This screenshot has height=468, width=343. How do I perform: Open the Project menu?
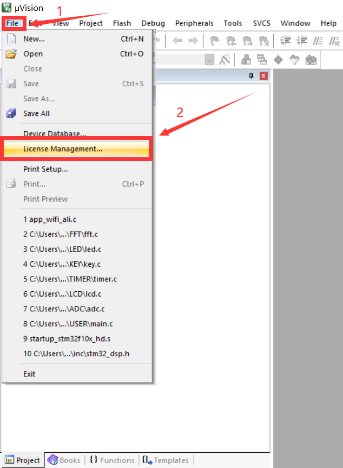[x=91, y=23]
